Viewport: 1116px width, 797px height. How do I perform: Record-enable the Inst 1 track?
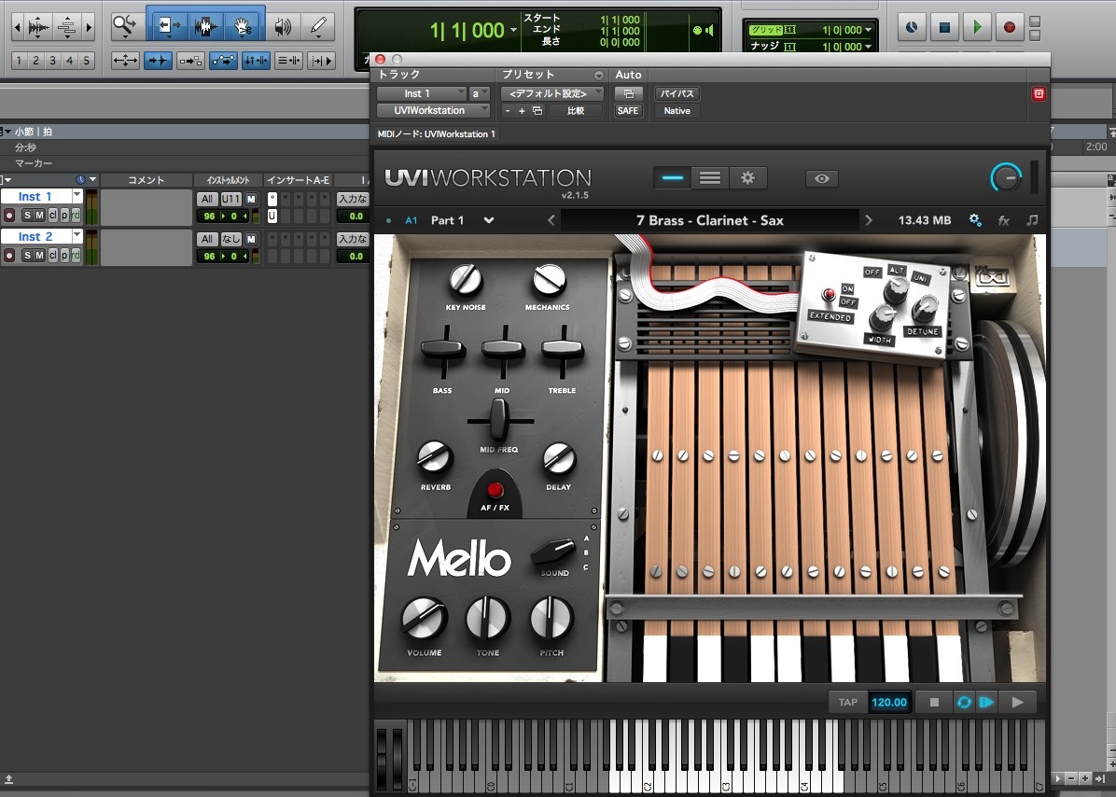click(x=9, y=215)
